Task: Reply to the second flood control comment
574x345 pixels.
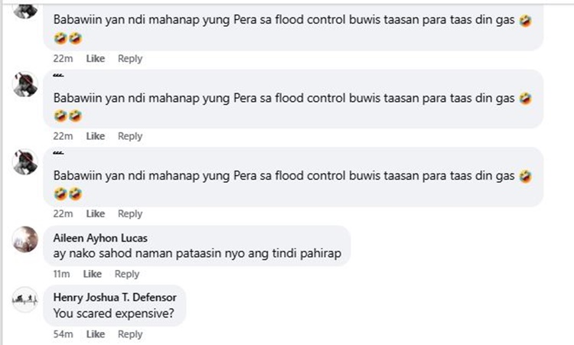Action: click(130, 136)
